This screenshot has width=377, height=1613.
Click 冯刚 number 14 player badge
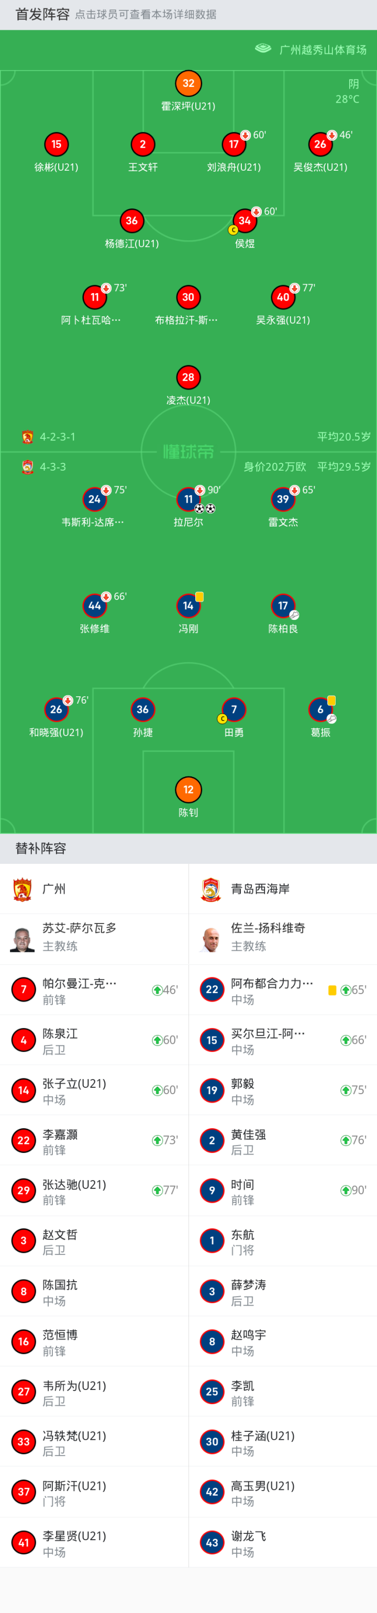click(188, 606)
